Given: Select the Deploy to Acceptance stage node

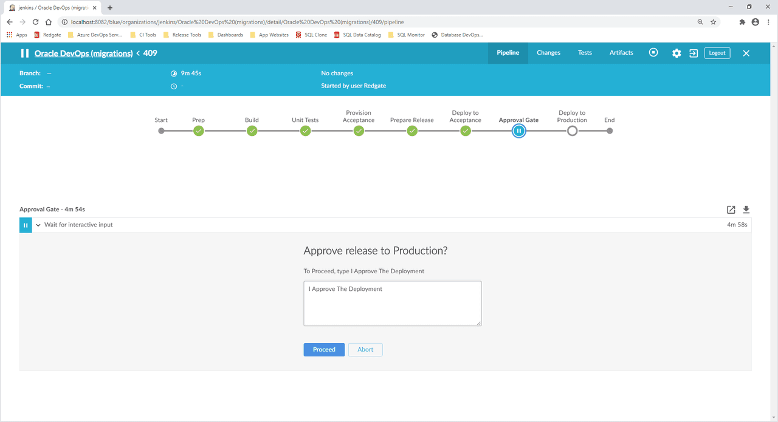Looking at the screenshot, I should (x=466, y=131).
